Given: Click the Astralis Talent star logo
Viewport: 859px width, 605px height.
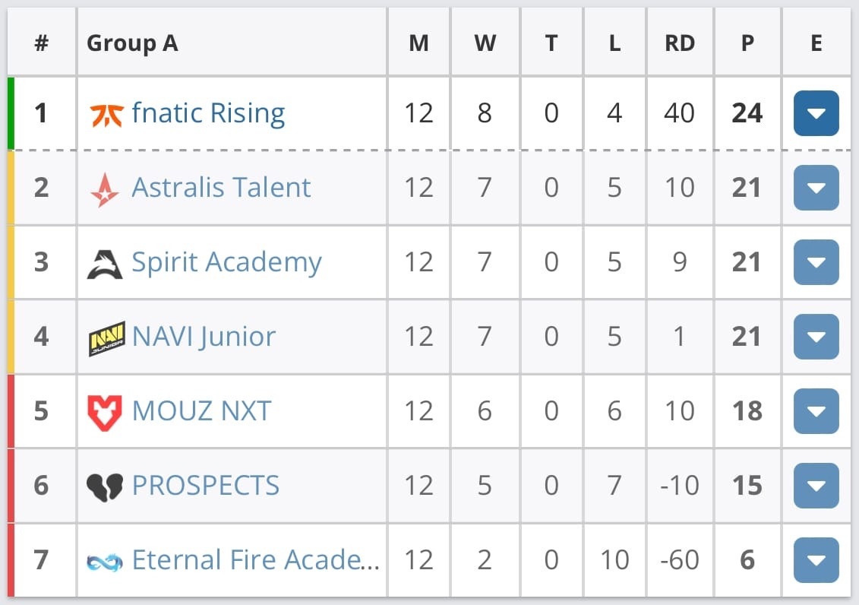Looking at the screenshot, I should click(105, 188).
